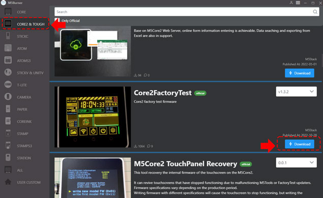Download the M5Core2 Web Server firmware
Image resolution: width=323 pixels, height=198 pixels.
300,73
